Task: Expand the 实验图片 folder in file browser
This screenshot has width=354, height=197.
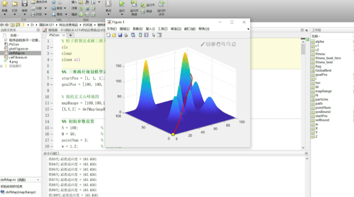Action: coord(2,66)
